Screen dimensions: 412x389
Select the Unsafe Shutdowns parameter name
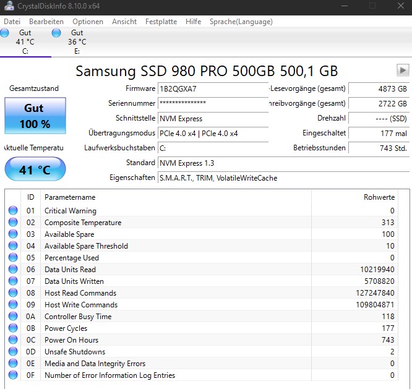pyautogui.click(x=75, y=352)
